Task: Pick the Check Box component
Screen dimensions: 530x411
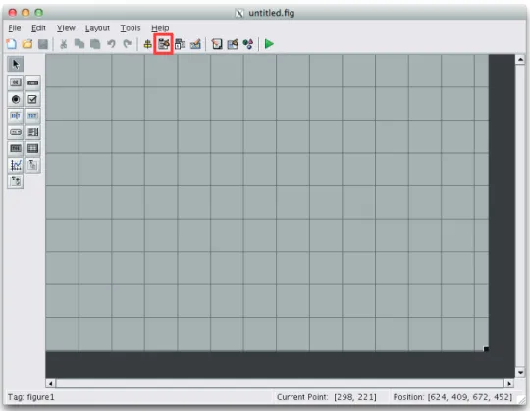Action: click(32, 99)
